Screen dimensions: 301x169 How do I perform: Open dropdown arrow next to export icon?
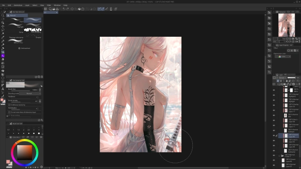click(x=60, y=9)
